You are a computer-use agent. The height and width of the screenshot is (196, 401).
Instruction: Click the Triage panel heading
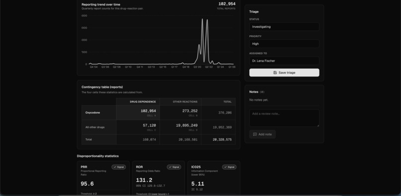click(254, 12)
